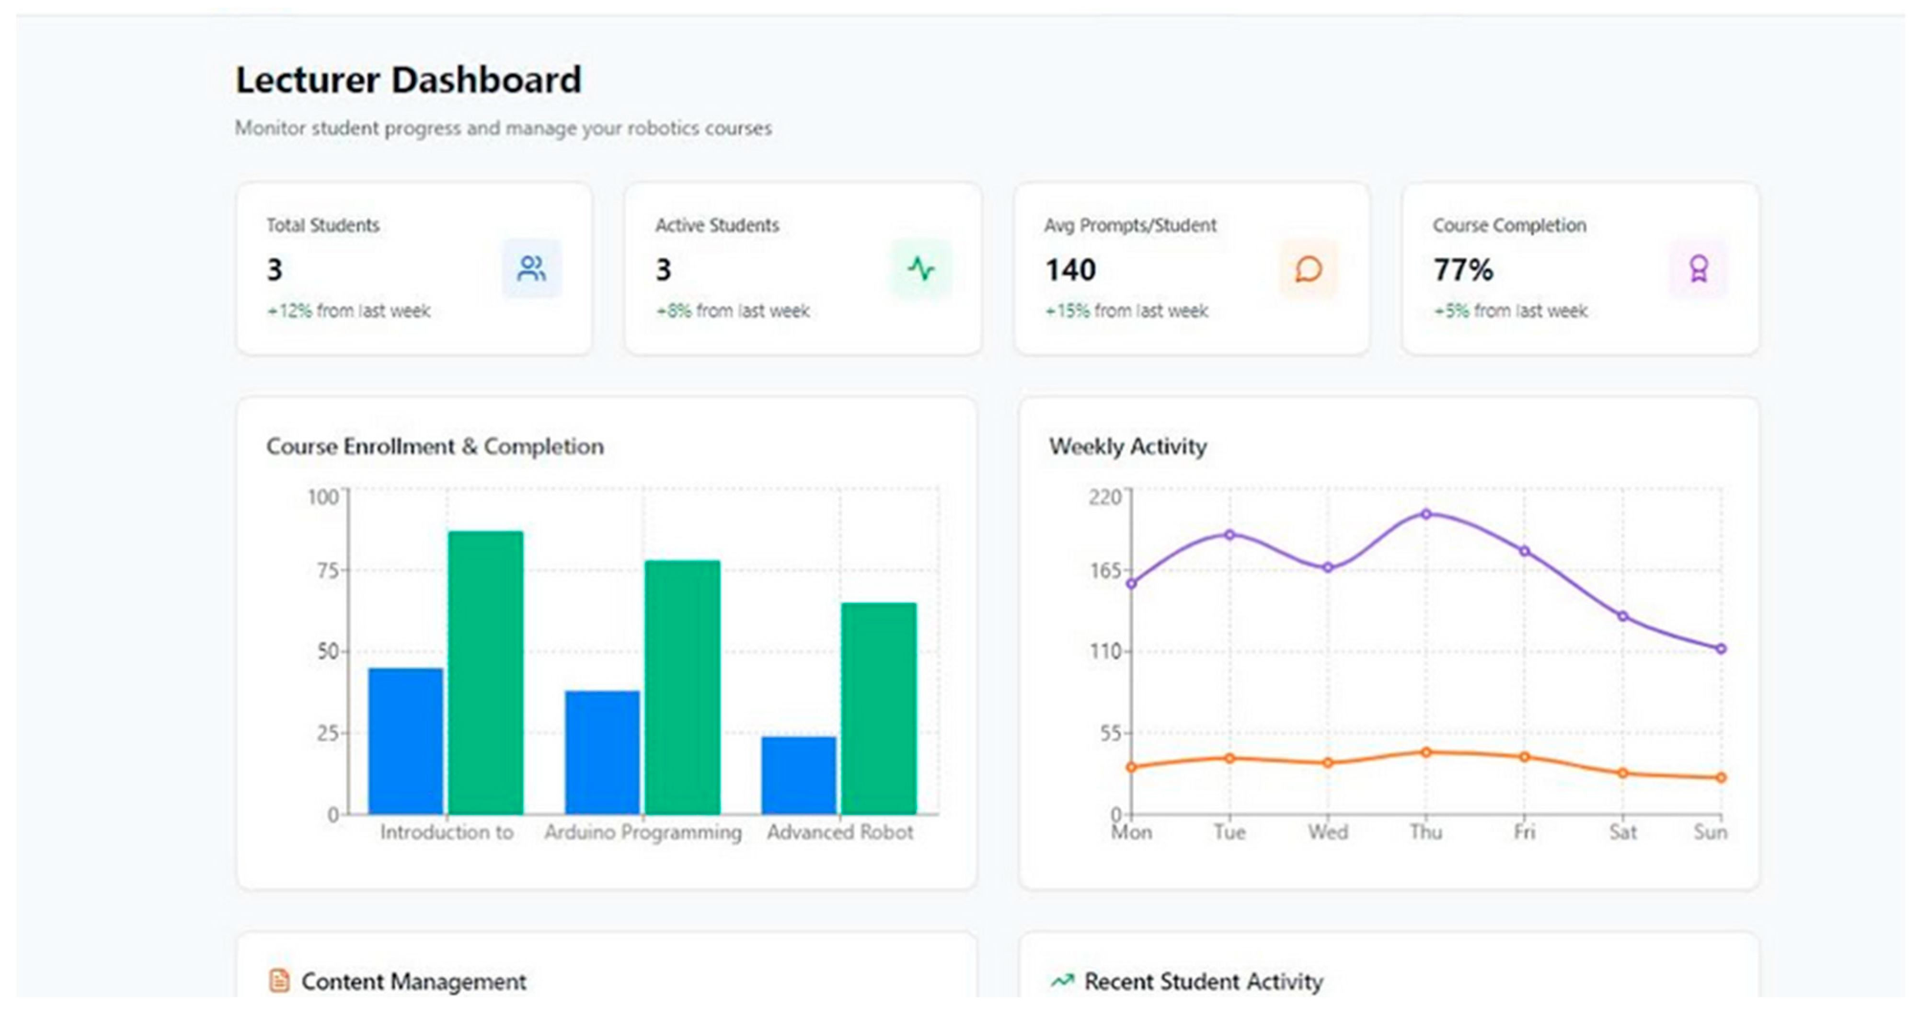1931x1027 pixels.
Task: Click the Content Management document icon
Action: [279, 981]
